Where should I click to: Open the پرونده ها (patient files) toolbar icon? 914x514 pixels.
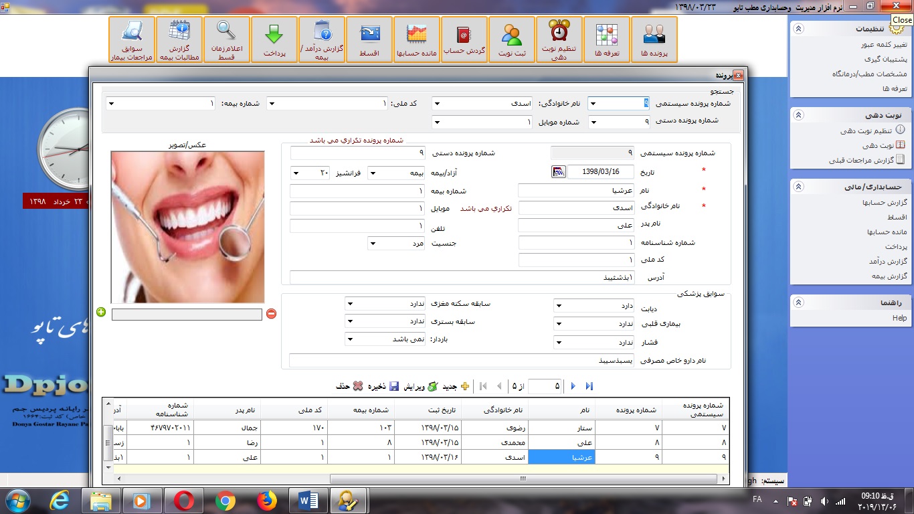click(x=654, y=39)
